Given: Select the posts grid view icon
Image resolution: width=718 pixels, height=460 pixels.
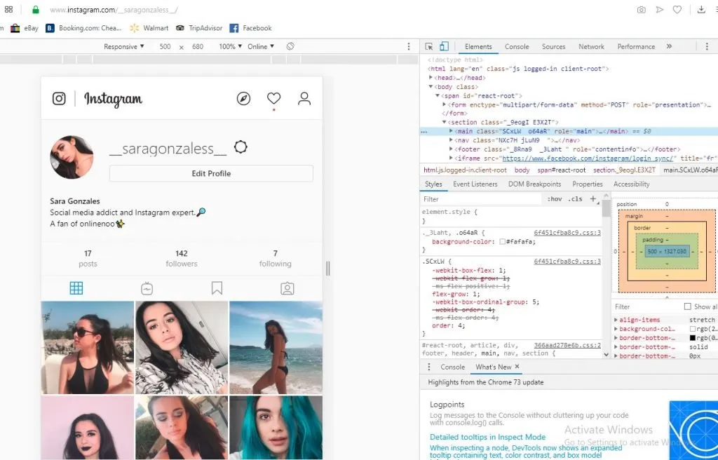Looking at the screenshot, I should 76,288.
